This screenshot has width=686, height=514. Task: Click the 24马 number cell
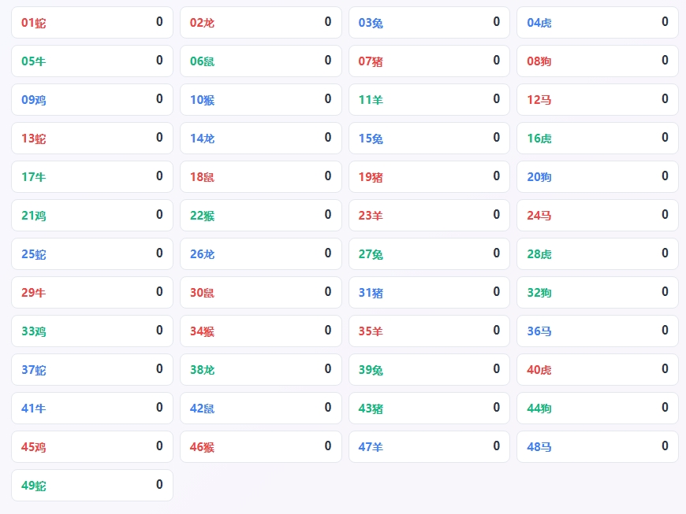click(598, 216)
